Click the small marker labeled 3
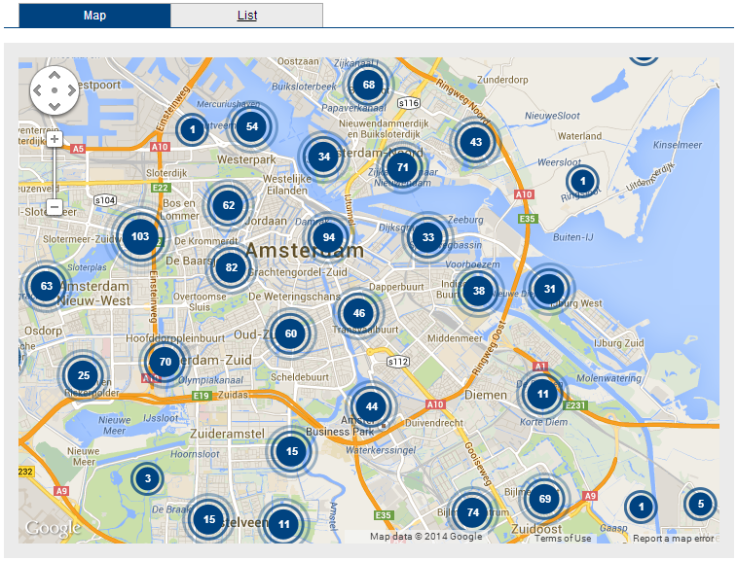737x561 pixels. tap(147, 478)
